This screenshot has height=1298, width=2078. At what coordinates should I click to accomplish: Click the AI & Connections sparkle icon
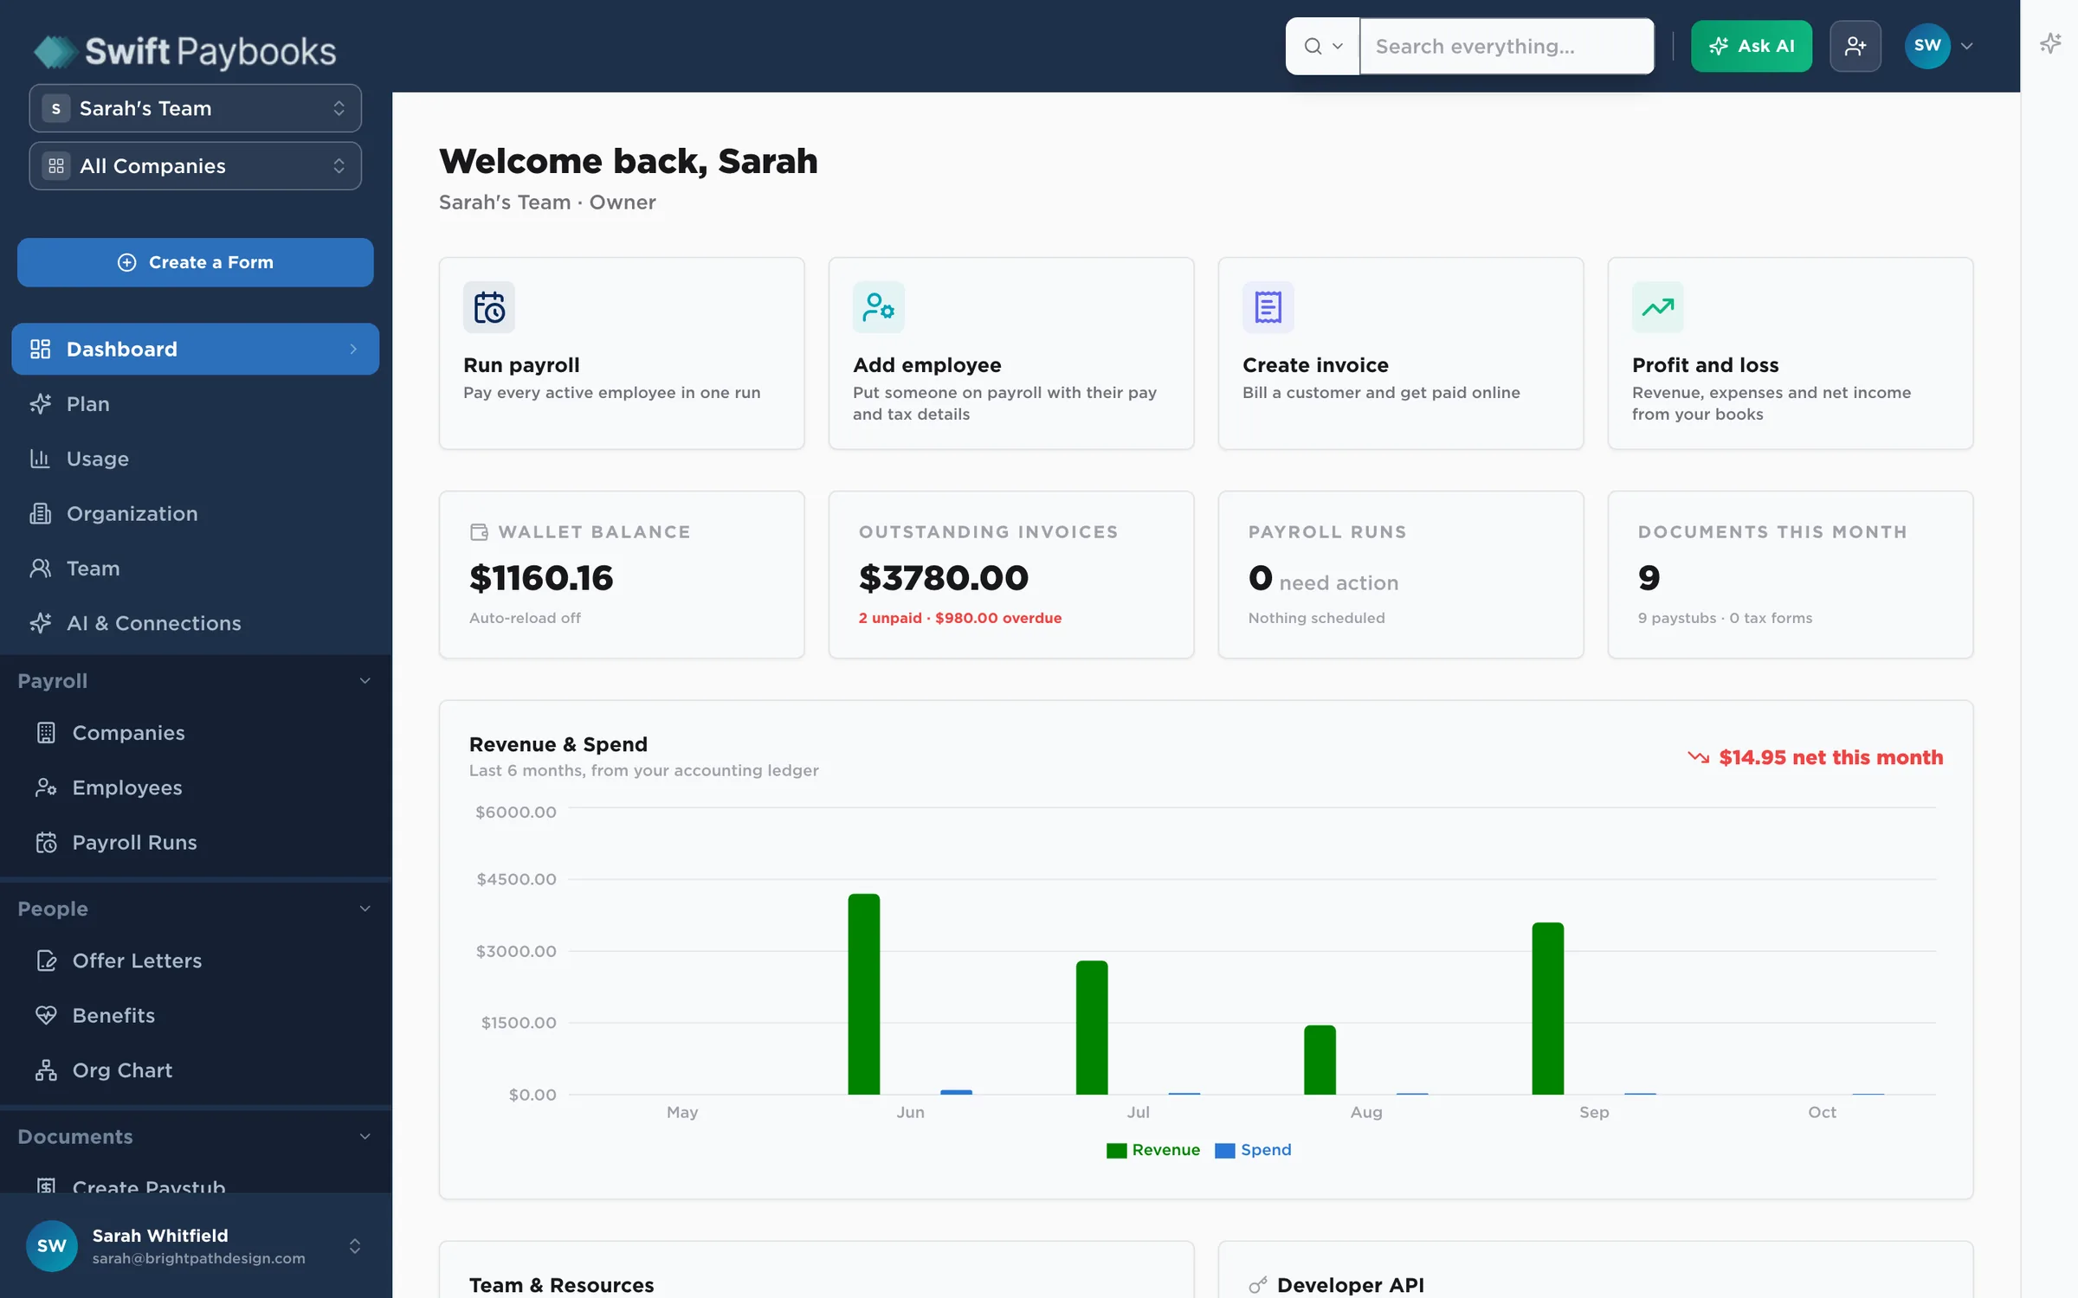pos(40,623)
